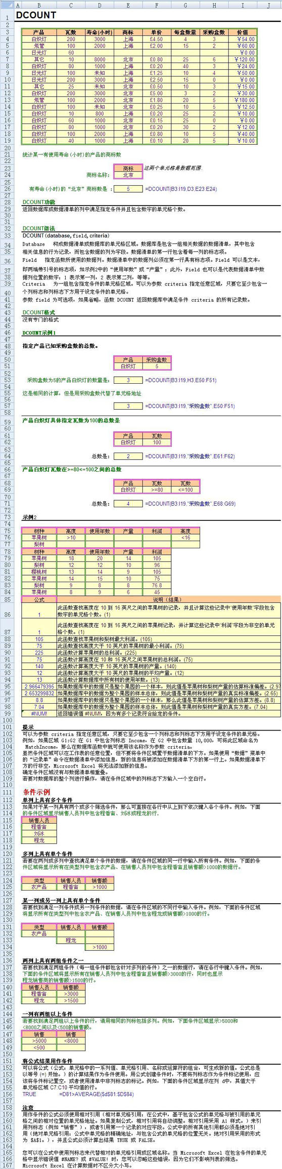Viewport: 282px width, 1169px height.
Task: Select column header B
Action: (x=39, y=5)
